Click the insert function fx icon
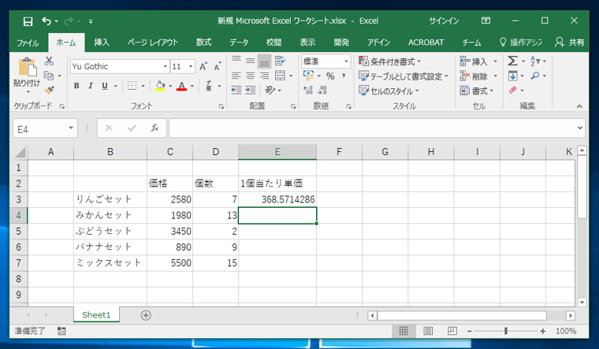 point(154,128)
